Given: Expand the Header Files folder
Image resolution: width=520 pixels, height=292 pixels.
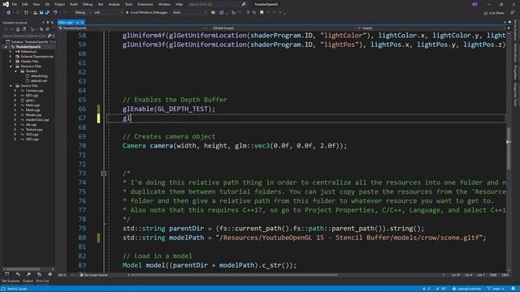Looking at the screenshot, I should coord(11,62).
